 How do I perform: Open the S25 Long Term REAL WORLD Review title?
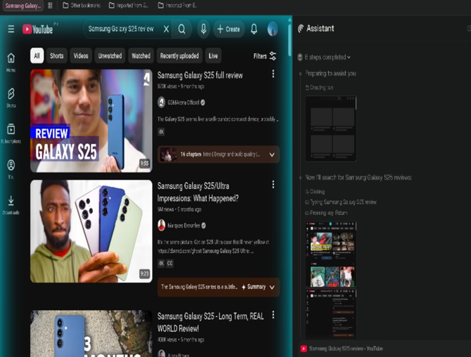[211, 323]
